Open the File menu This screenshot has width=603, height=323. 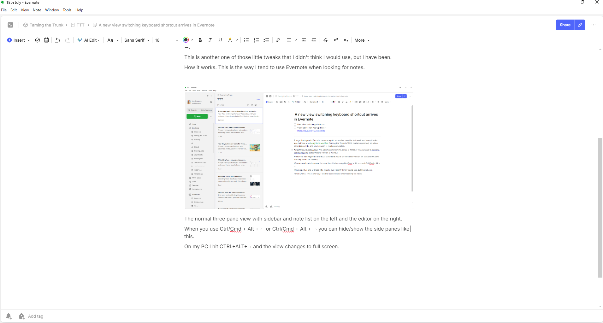4,10
